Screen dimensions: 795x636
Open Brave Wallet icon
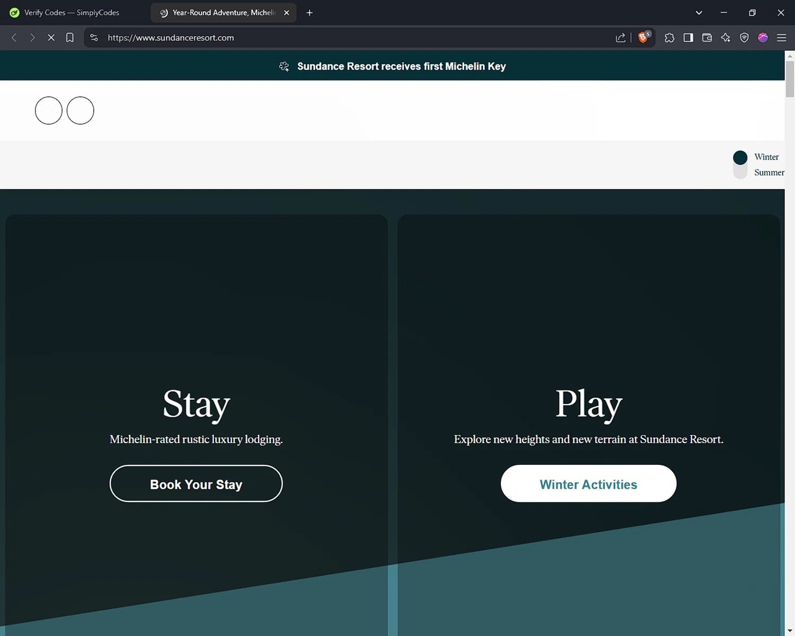click(x=706, y=38)
